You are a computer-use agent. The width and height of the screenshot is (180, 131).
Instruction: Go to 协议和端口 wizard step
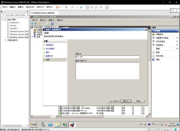pos(50,48)
